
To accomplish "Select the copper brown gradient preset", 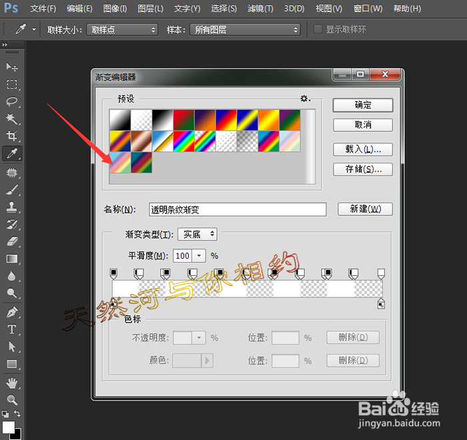I will pos(141,141).
